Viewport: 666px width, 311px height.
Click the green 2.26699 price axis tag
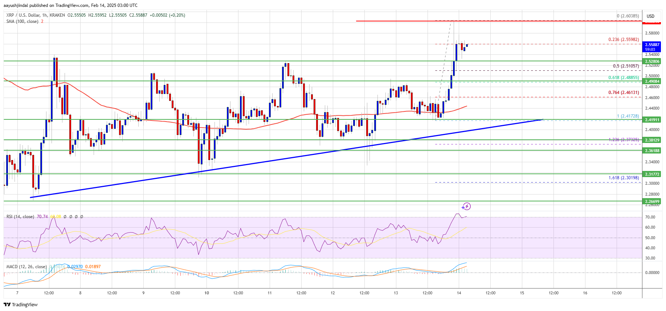[652, 201]
